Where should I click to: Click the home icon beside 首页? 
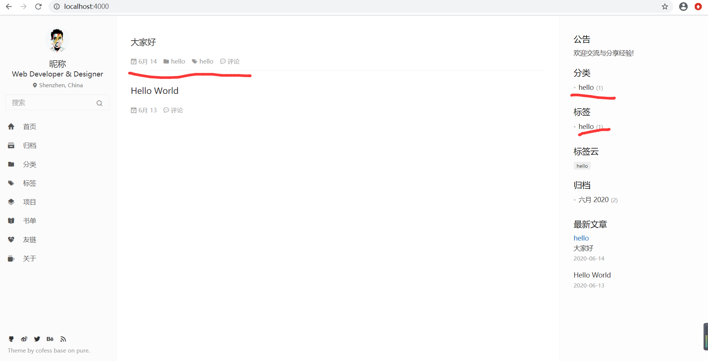tap(11, 127)
